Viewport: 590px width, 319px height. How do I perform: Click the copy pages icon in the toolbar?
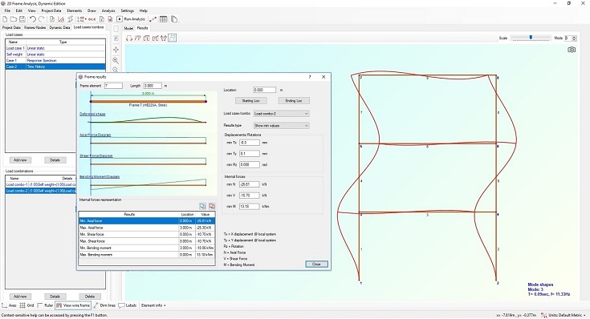(174, 19)
